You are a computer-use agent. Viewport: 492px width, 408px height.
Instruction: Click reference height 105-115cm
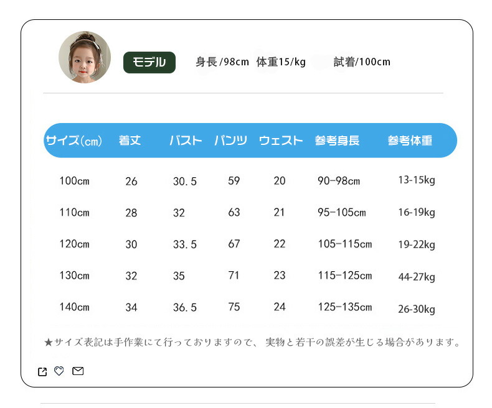pyautogui.click(x=345, y=244)
